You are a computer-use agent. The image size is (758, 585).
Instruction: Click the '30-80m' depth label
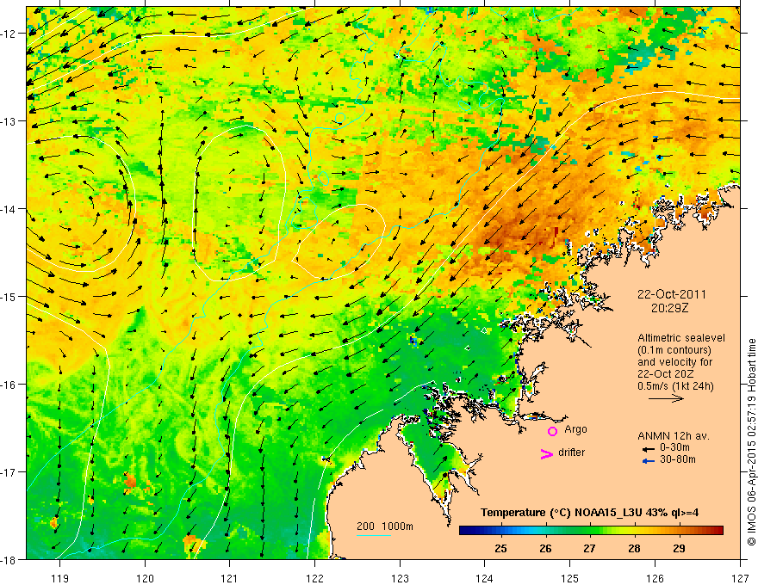678,459
